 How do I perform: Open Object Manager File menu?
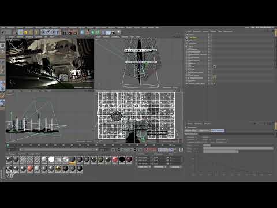[x=189, y=31]
